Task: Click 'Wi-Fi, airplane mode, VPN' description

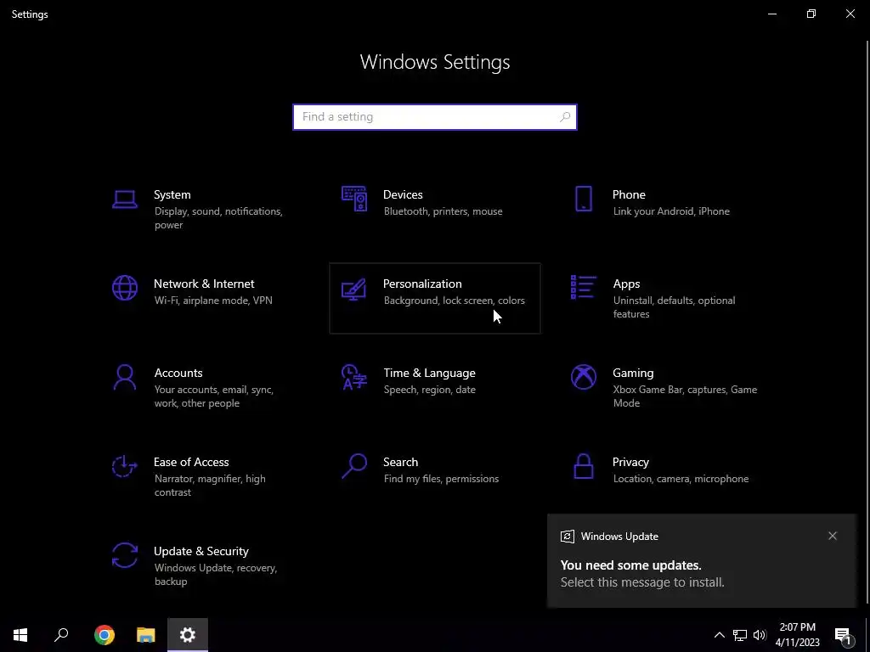Action: pyautogui.click(x=213, y=301)
